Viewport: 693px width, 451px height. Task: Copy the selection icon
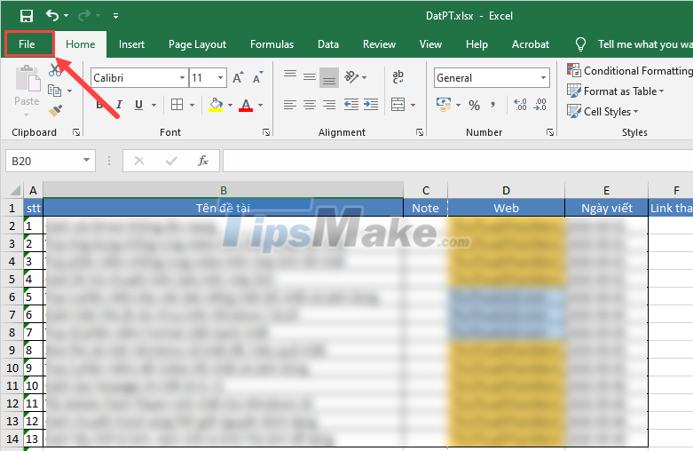pyautogui.click(x=55, y=91)
